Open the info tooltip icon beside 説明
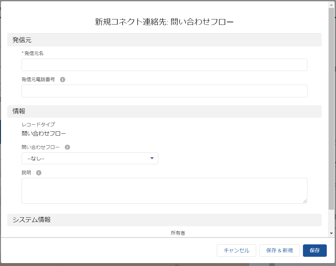This screenshot has width=336, height=266. tap(39, 173)
